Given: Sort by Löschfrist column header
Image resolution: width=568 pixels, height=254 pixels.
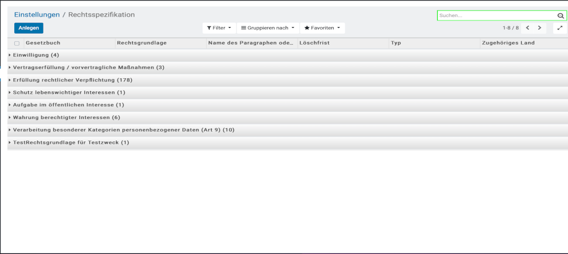Looking at the screenshot, I should tap(314, 43).
